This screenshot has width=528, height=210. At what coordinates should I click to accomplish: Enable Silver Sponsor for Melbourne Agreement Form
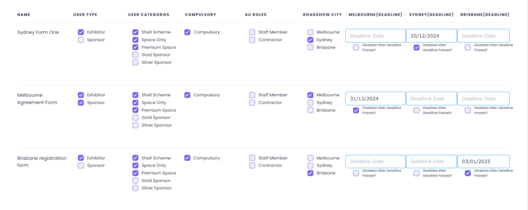[x=135, y=125]
